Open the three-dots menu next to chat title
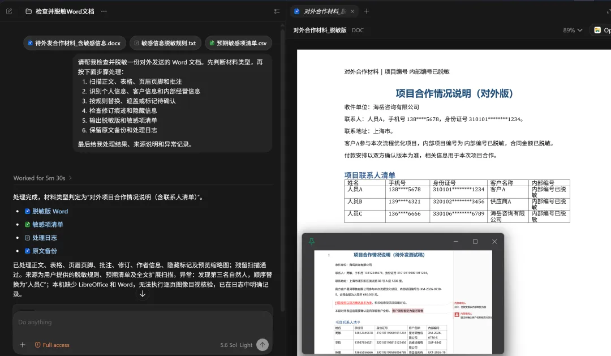This screenshot has height=356, width=611. point(104,11)
